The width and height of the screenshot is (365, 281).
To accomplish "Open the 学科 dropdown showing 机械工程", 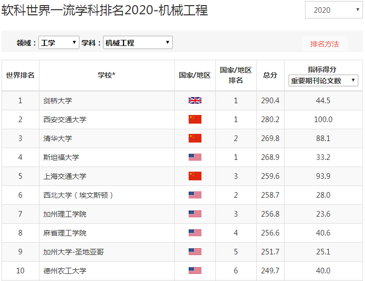I will tap(138, 42).
